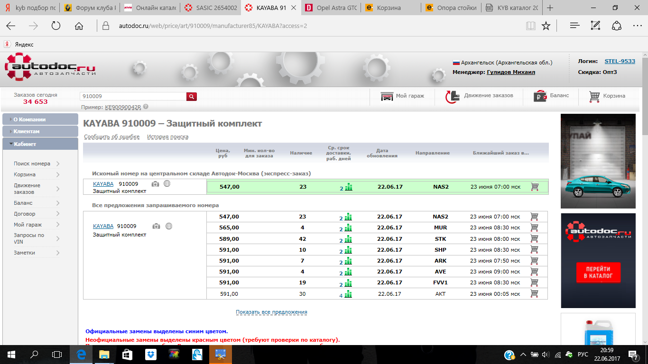The height and width of the screenshot is (364, 648).
Task: Show hidden icons in the system tray
Action: coord(523,354)
